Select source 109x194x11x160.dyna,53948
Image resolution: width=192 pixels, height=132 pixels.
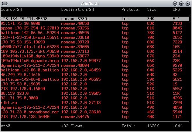[30, 56]
